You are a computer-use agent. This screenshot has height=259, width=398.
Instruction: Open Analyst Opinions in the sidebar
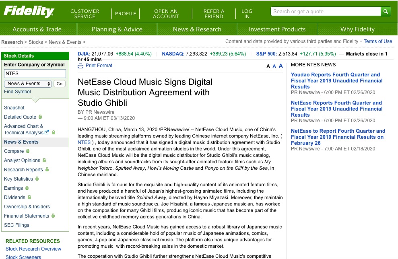[22, 160]
